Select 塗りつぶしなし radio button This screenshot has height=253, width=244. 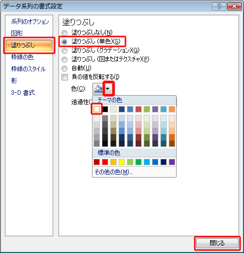pyautogui.click(x=64, y=33)
